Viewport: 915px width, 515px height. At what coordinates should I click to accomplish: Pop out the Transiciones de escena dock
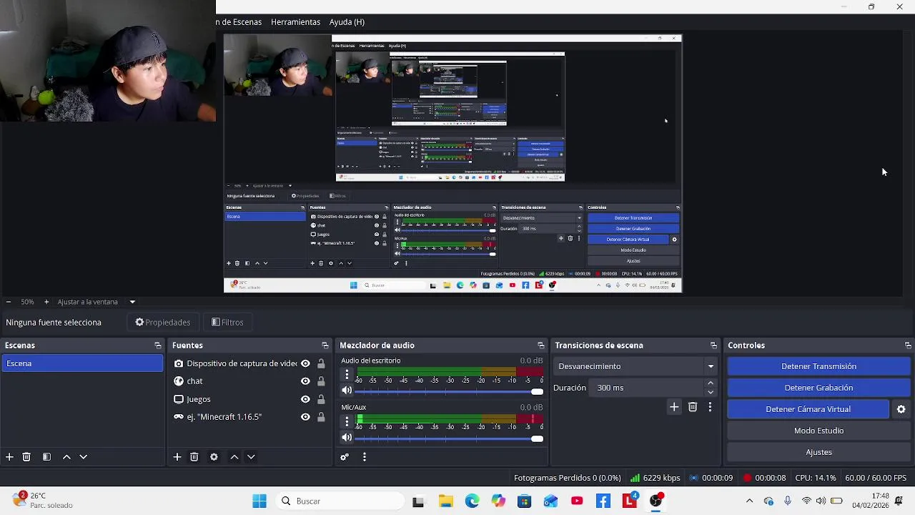pos(713,345)
